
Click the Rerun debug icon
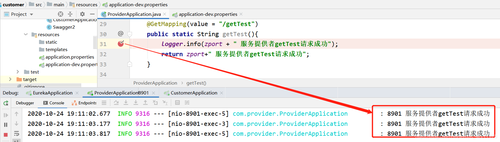click(6, 103)
